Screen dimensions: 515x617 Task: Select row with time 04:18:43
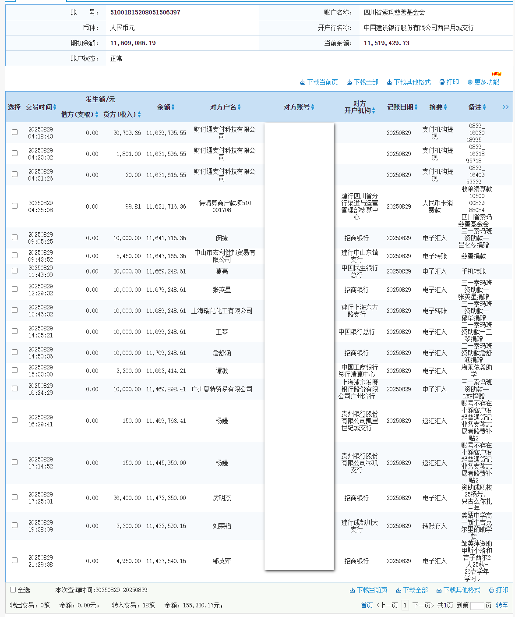pos(15,132)
